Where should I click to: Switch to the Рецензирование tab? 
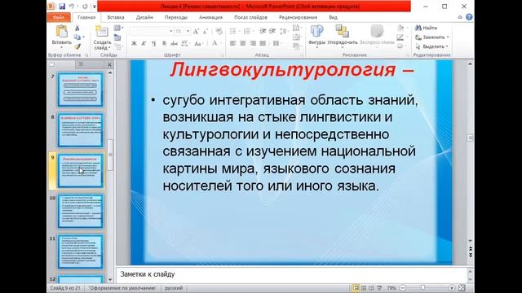tap(298, 17)
